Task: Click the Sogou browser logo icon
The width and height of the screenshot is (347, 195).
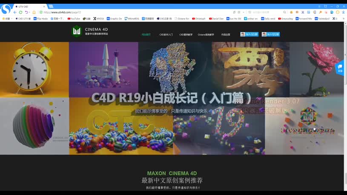Action: pyautogui.click(x=6, y=9)
